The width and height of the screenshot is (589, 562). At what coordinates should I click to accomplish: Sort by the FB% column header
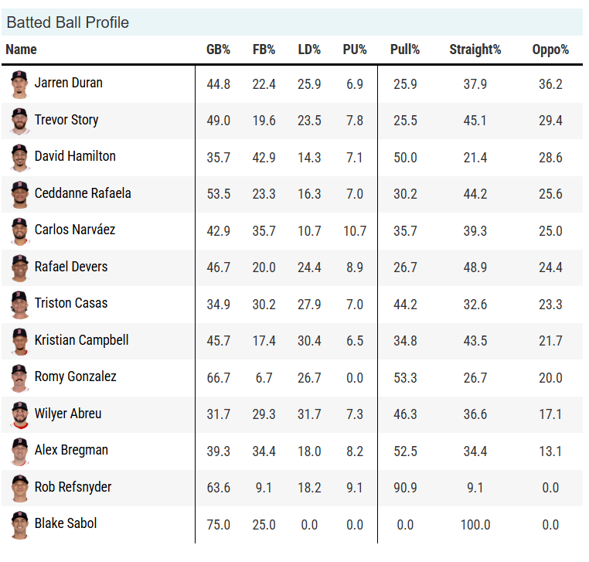(x=264, y=49)
